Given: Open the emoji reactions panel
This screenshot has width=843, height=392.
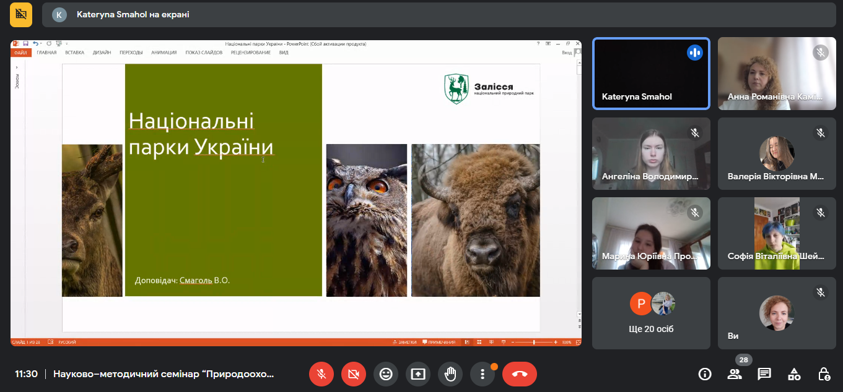Looking at the screenshot, I should [386, 374].
